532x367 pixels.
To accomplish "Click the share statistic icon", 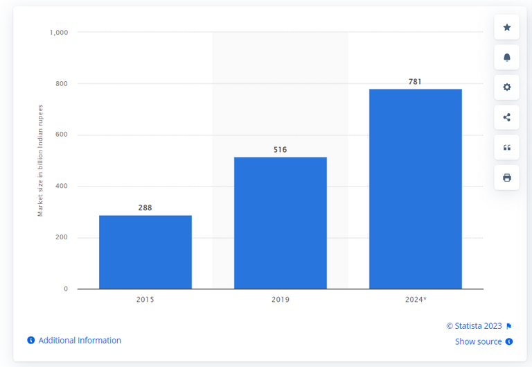I will click(506, 117).
